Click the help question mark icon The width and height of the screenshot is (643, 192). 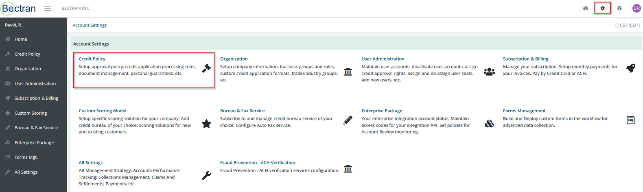[x=619, y=8]
